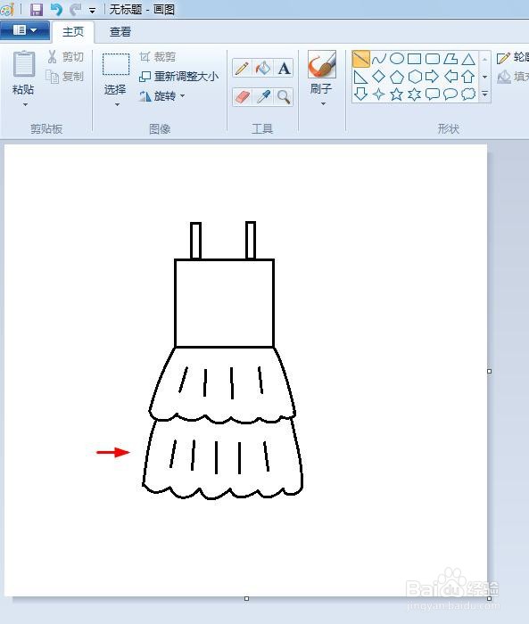
Task: Select the Text tool
Action: [x=284, y=68]
